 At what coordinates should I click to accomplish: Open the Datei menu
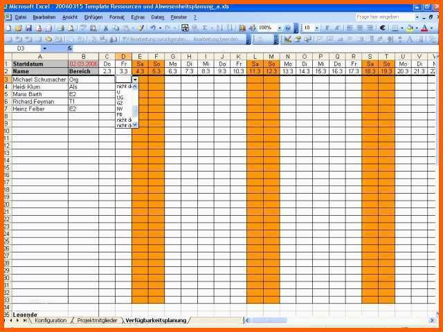[x=21, y=17]
